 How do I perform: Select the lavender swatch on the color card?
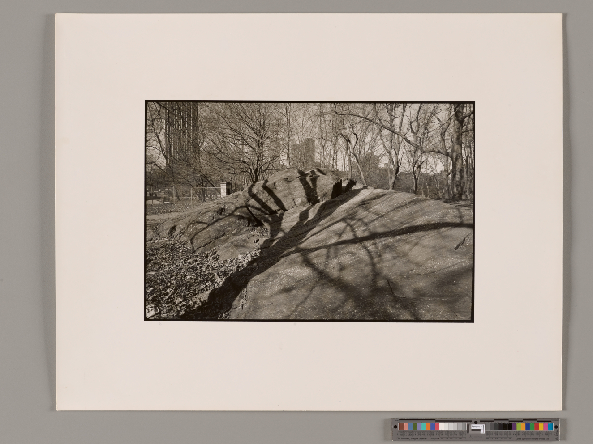(x=419, y=427)
